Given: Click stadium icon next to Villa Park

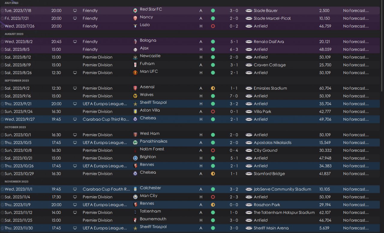Looking at the screenshot, I should tap(248, 112).
